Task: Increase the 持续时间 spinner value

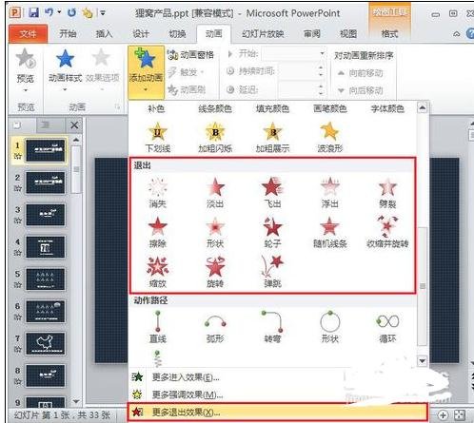Action: point(321,67)
